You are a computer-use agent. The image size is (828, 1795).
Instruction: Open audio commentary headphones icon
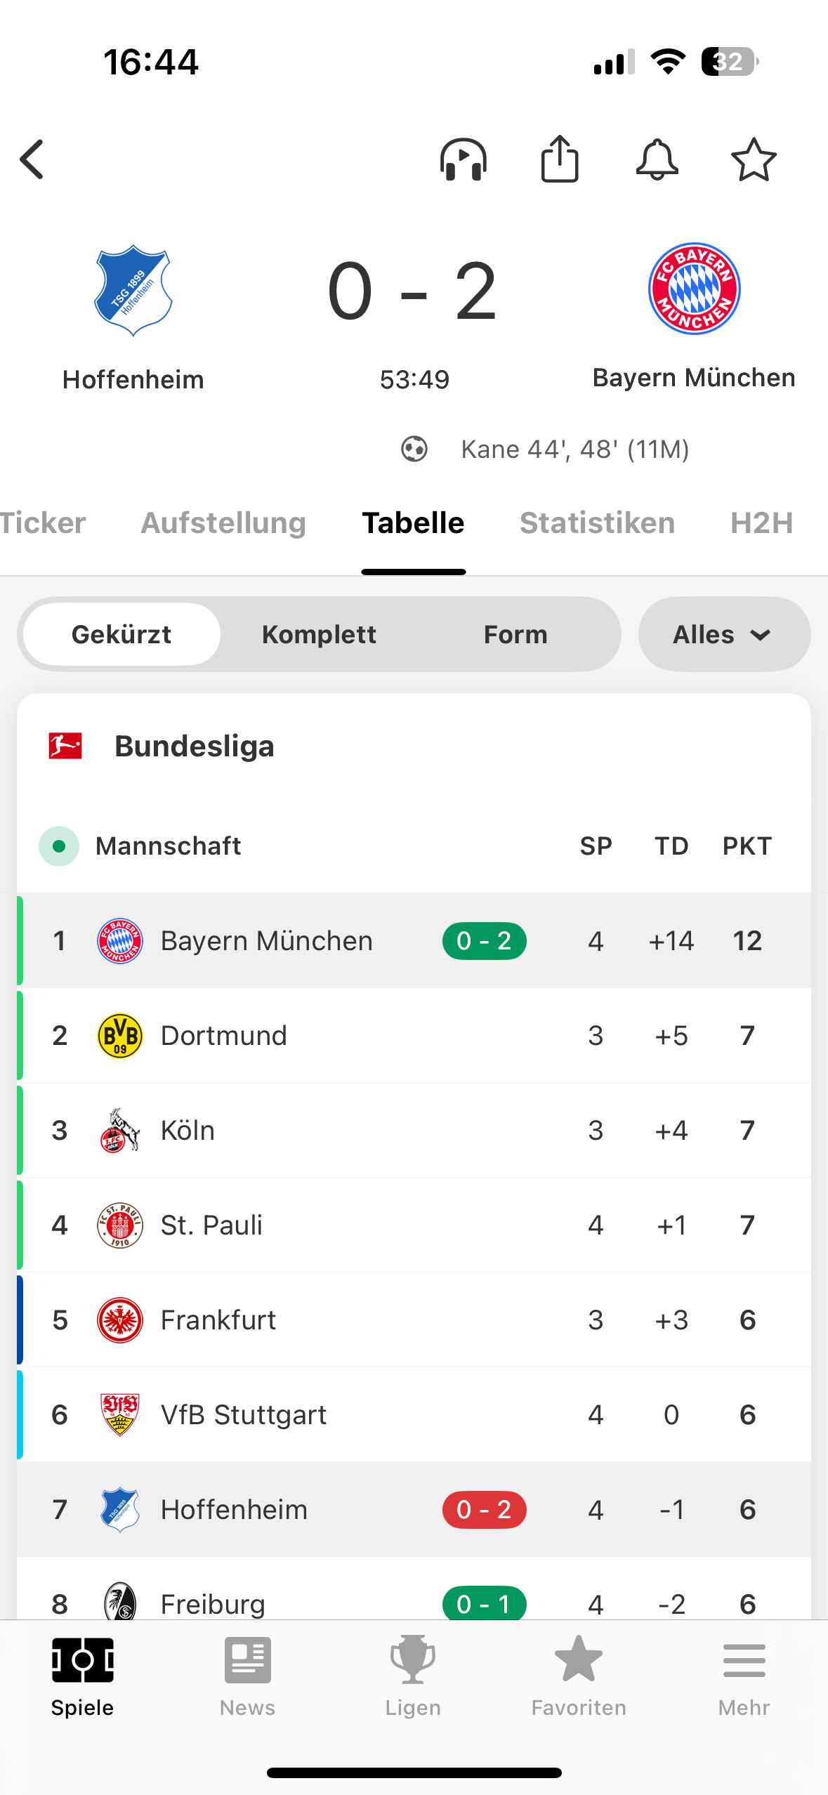464,159
